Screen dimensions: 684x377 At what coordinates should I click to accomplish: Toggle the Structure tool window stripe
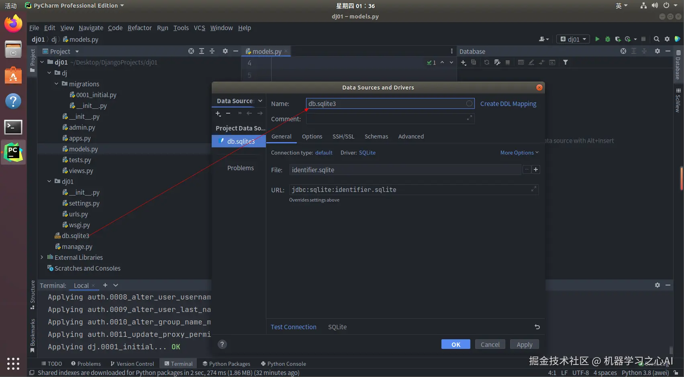point(33,294)
